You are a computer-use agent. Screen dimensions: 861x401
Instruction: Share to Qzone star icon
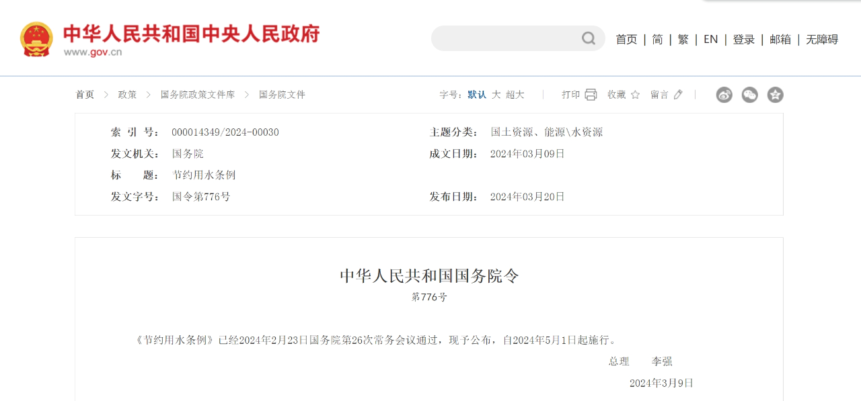[x=776, y=95]
